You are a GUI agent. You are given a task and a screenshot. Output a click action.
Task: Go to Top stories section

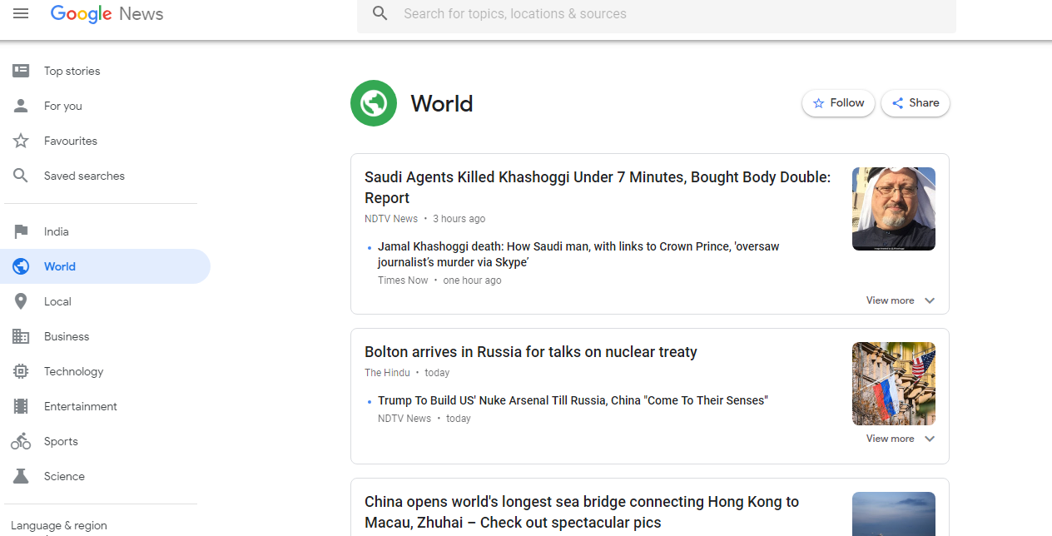click(72, 71)
